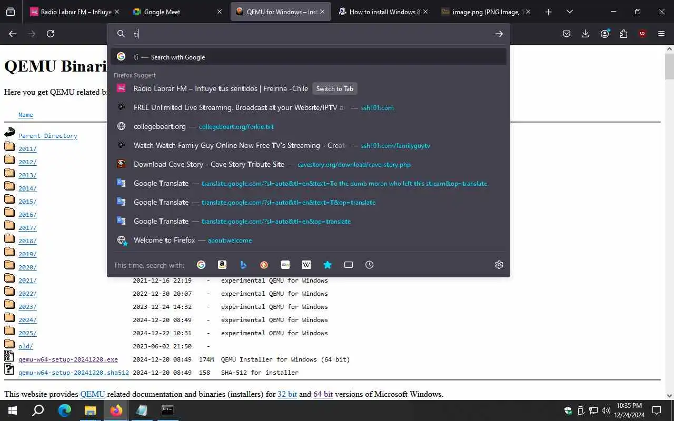The width and height of the screenshot is (674, 421).
Task: Open the Firefox account icon
Action: (604, 34)
